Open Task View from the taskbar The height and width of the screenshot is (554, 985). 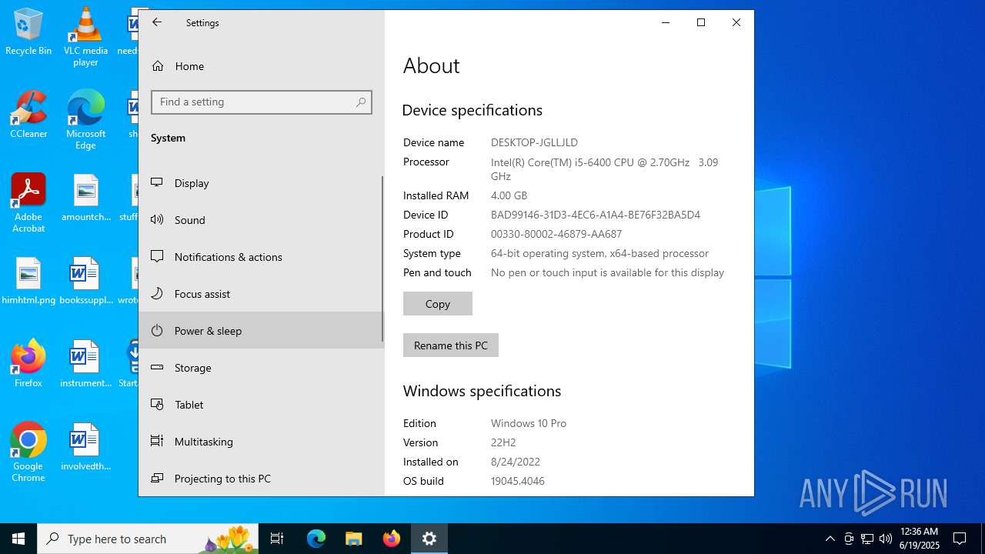(x=277, y=539)
